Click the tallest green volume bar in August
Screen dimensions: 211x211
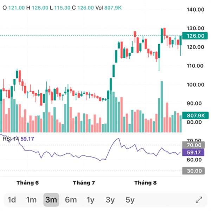tap(162, 107)
